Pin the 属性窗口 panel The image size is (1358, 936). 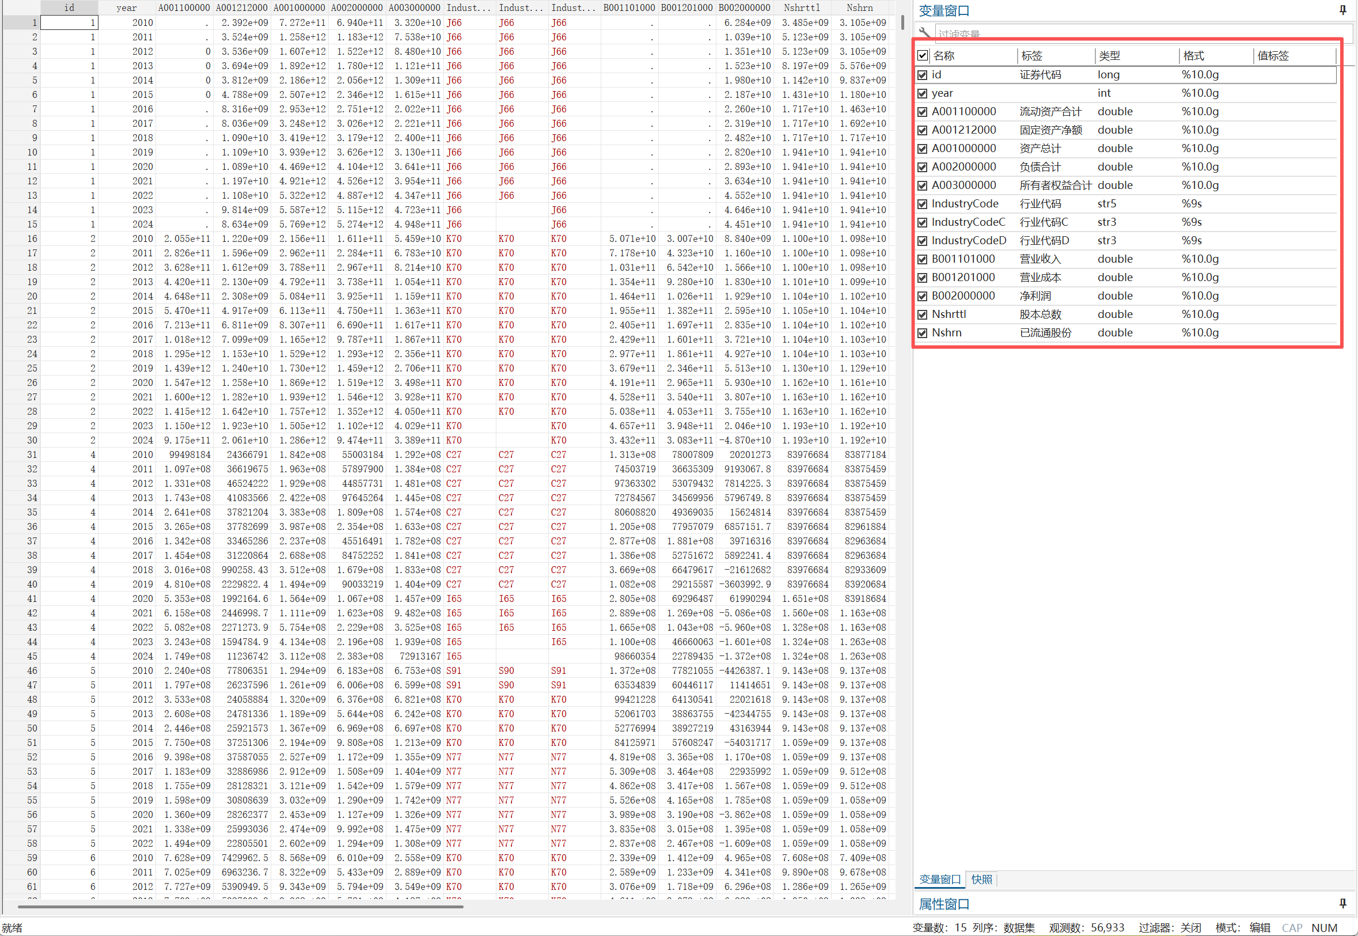point(1342,903)
